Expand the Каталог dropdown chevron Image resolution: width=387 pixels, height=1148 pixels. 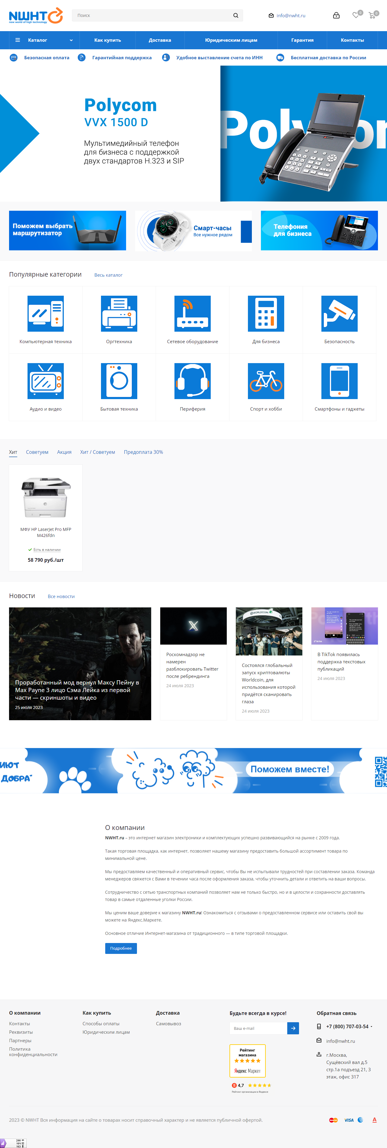click(x=71, y=40)
